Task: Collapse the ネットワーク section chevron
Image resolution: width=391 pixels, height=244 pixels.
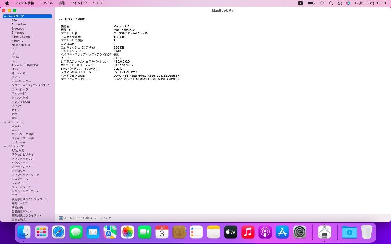Action: tap(5, 122)
